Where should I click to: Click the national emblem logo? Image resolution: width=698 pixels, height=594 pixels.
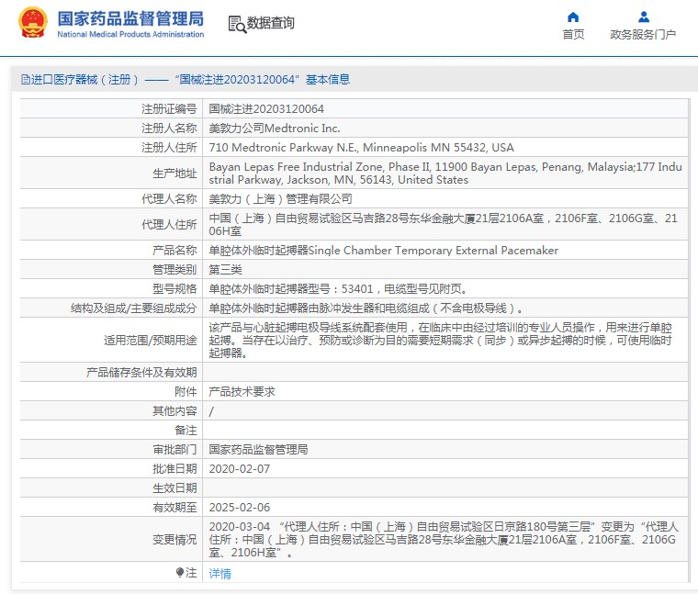[33, 24]
